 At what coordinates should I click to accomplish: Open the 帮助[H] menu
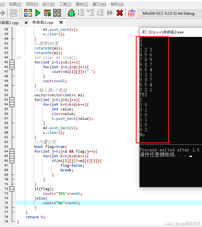tap(117, 4)
